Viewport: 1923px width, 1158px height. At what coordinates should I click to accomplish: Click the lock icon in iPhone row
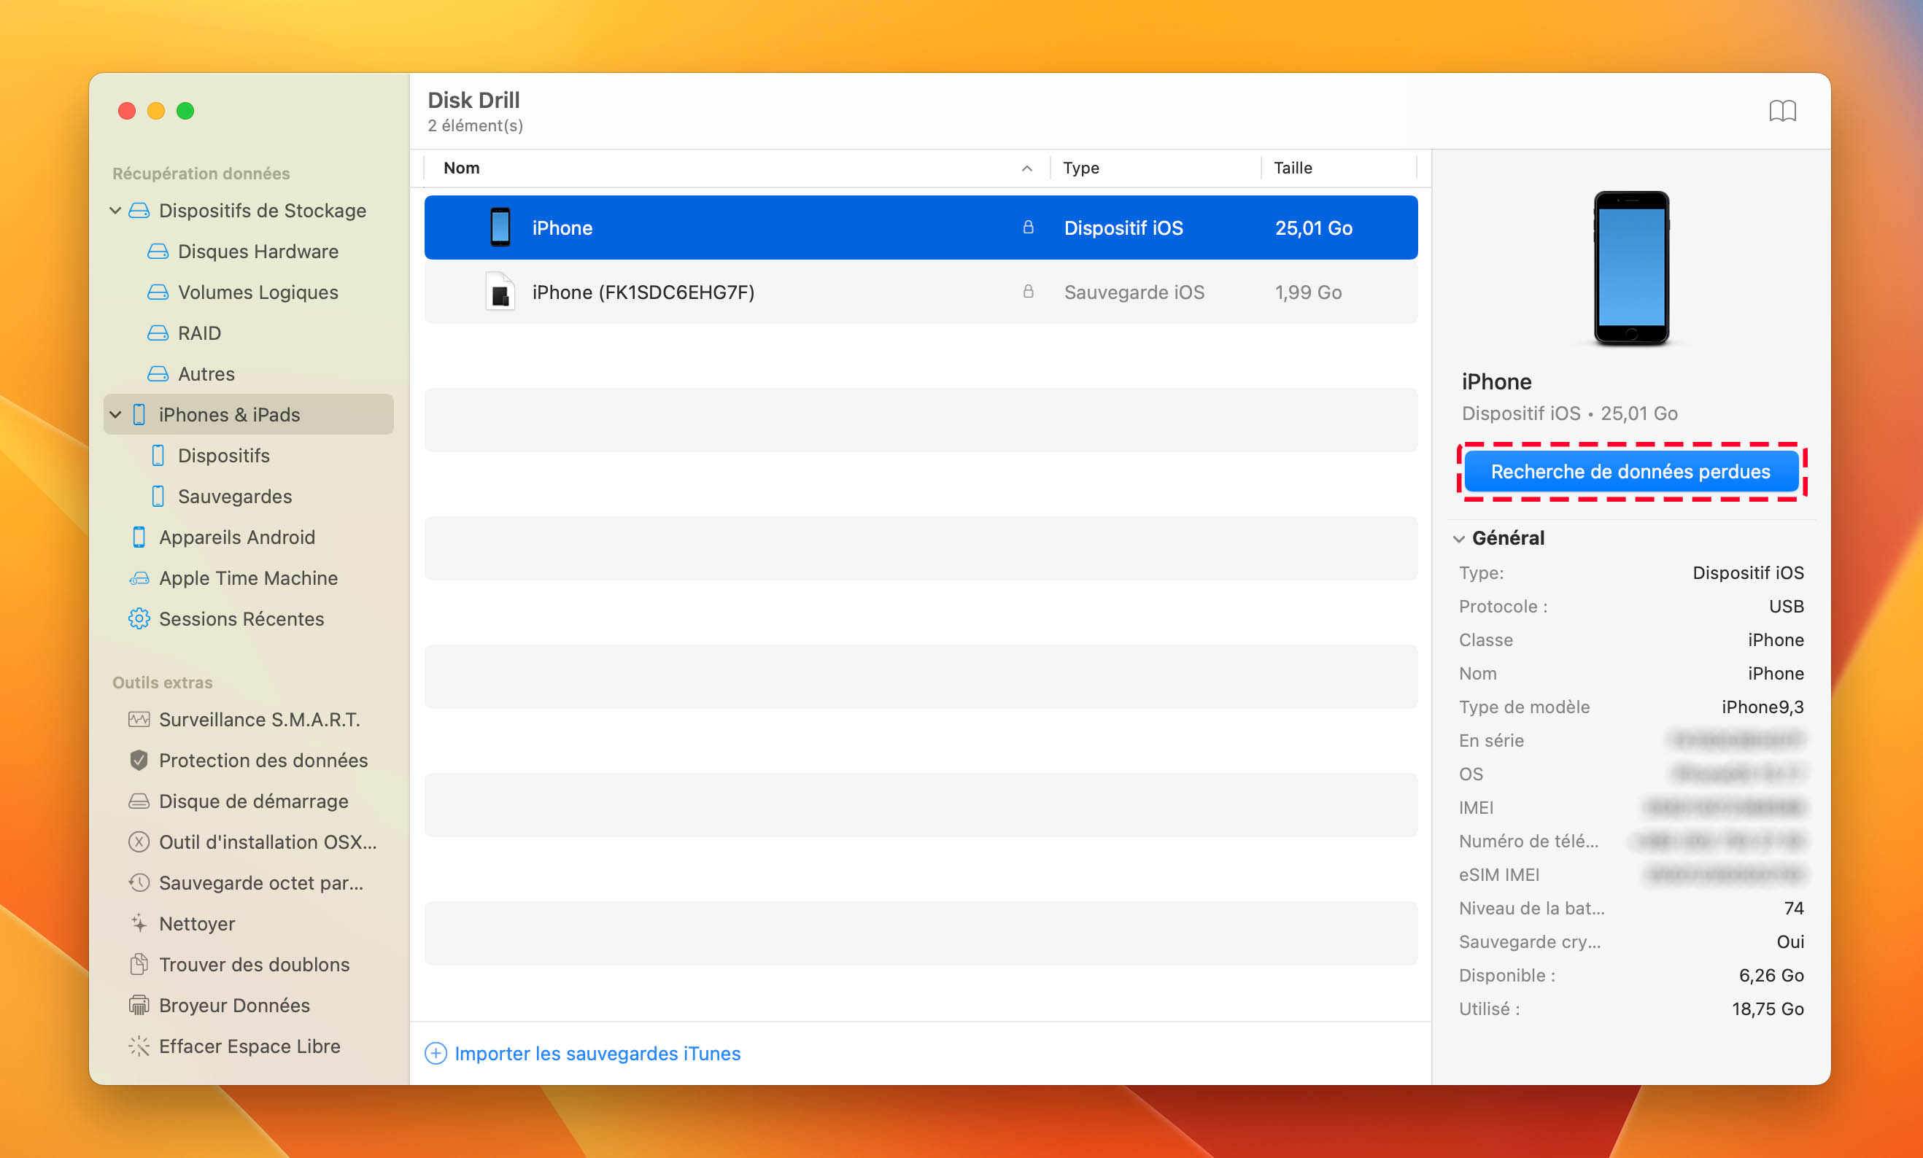click(x=1028, y=227)
